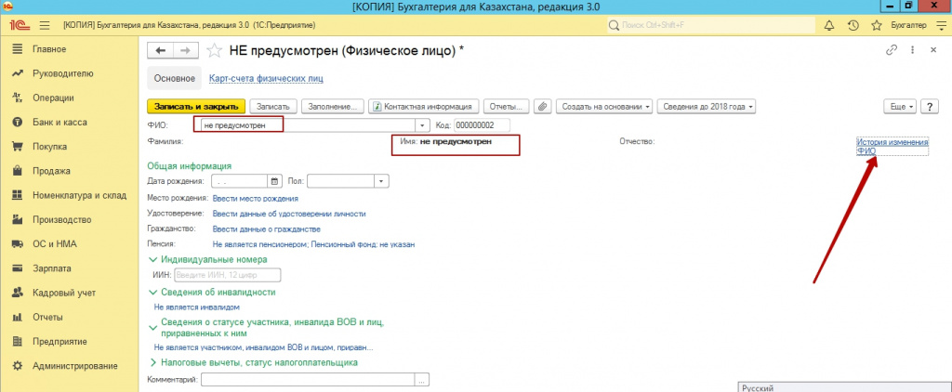Collapse Сведения об инвалидности section
Viewport: 952px width, 392px height.
(x=212, y=292)
